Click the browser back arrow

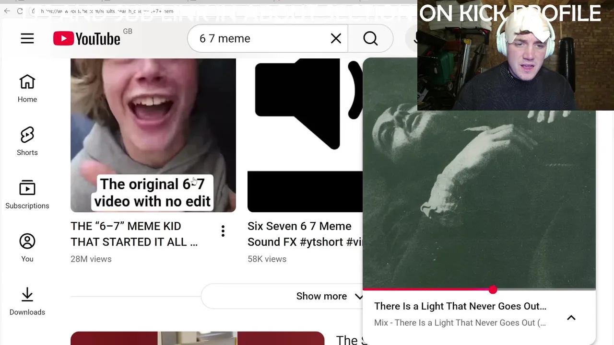[x=7, y=11]
